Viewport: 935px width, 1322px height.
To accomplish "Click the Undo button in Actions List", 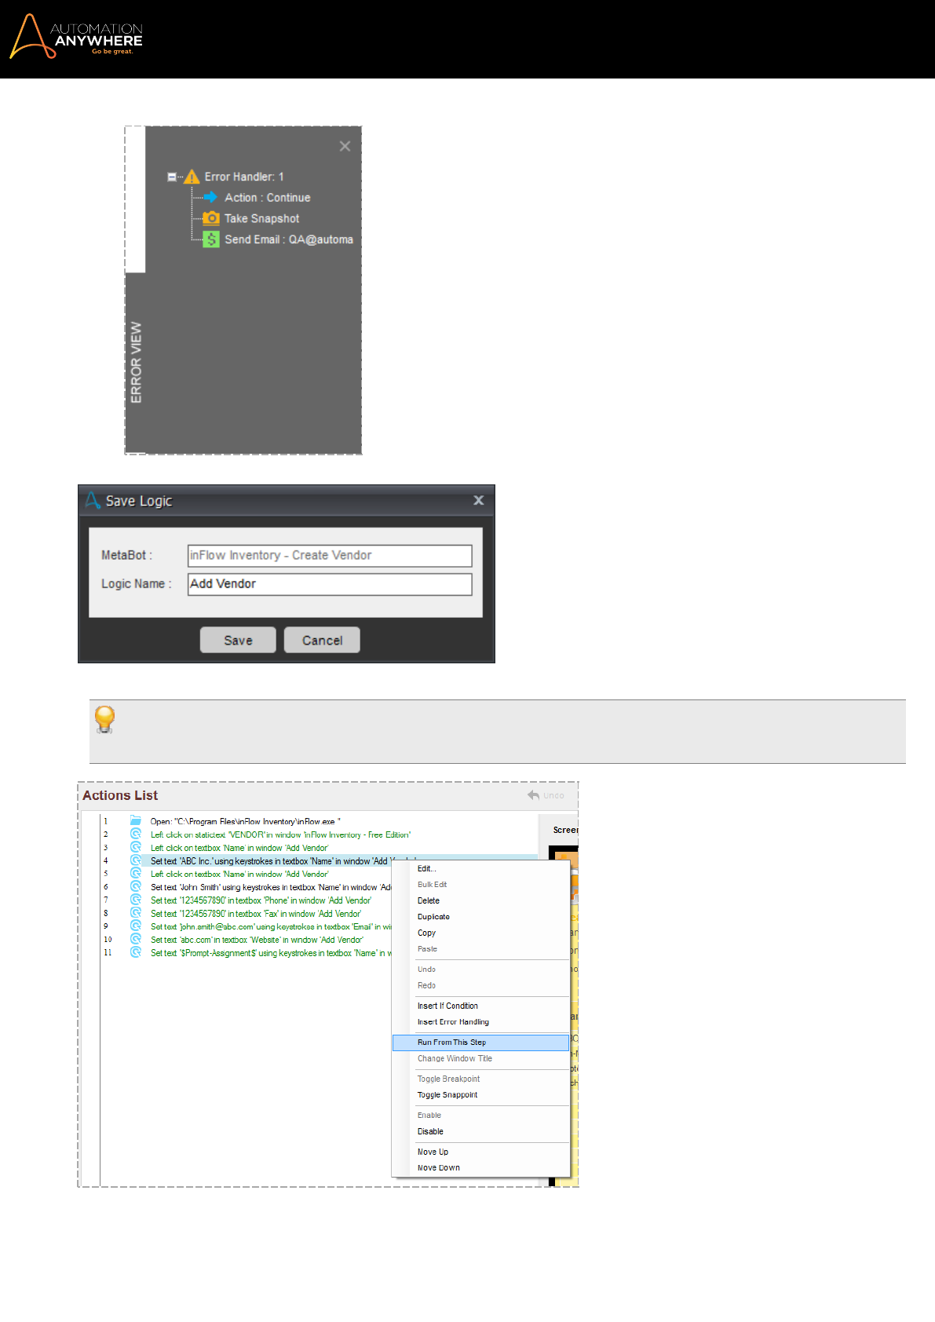I will pos(546,795).
